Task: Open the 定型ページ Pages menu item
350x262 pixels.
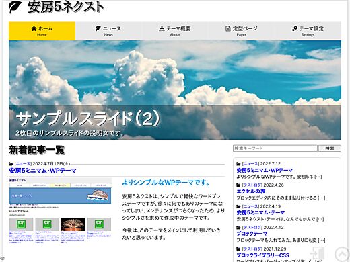Action: click(x=242, y=31)
